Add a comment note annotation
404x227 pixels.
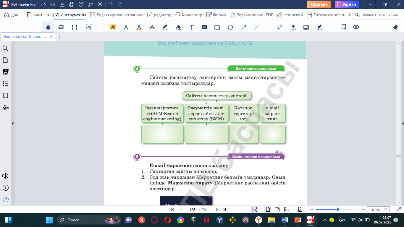tap(204, 27)
